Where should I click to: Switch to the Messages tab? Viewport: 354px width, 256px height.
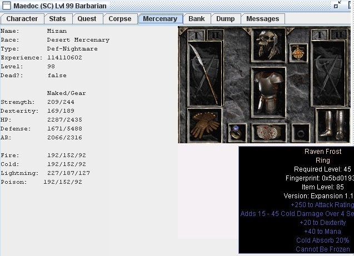coord(263,19)
